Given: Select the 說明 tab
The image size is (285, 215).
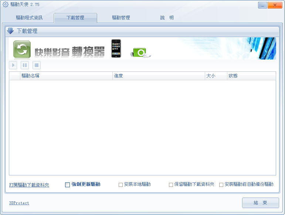Looking at the screenshot, I should (167, 18).
